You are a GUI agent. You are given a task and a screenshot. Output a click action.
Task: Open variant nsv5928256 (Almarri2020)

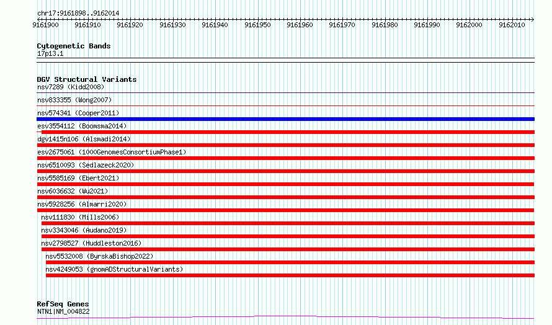coord(82,204)
